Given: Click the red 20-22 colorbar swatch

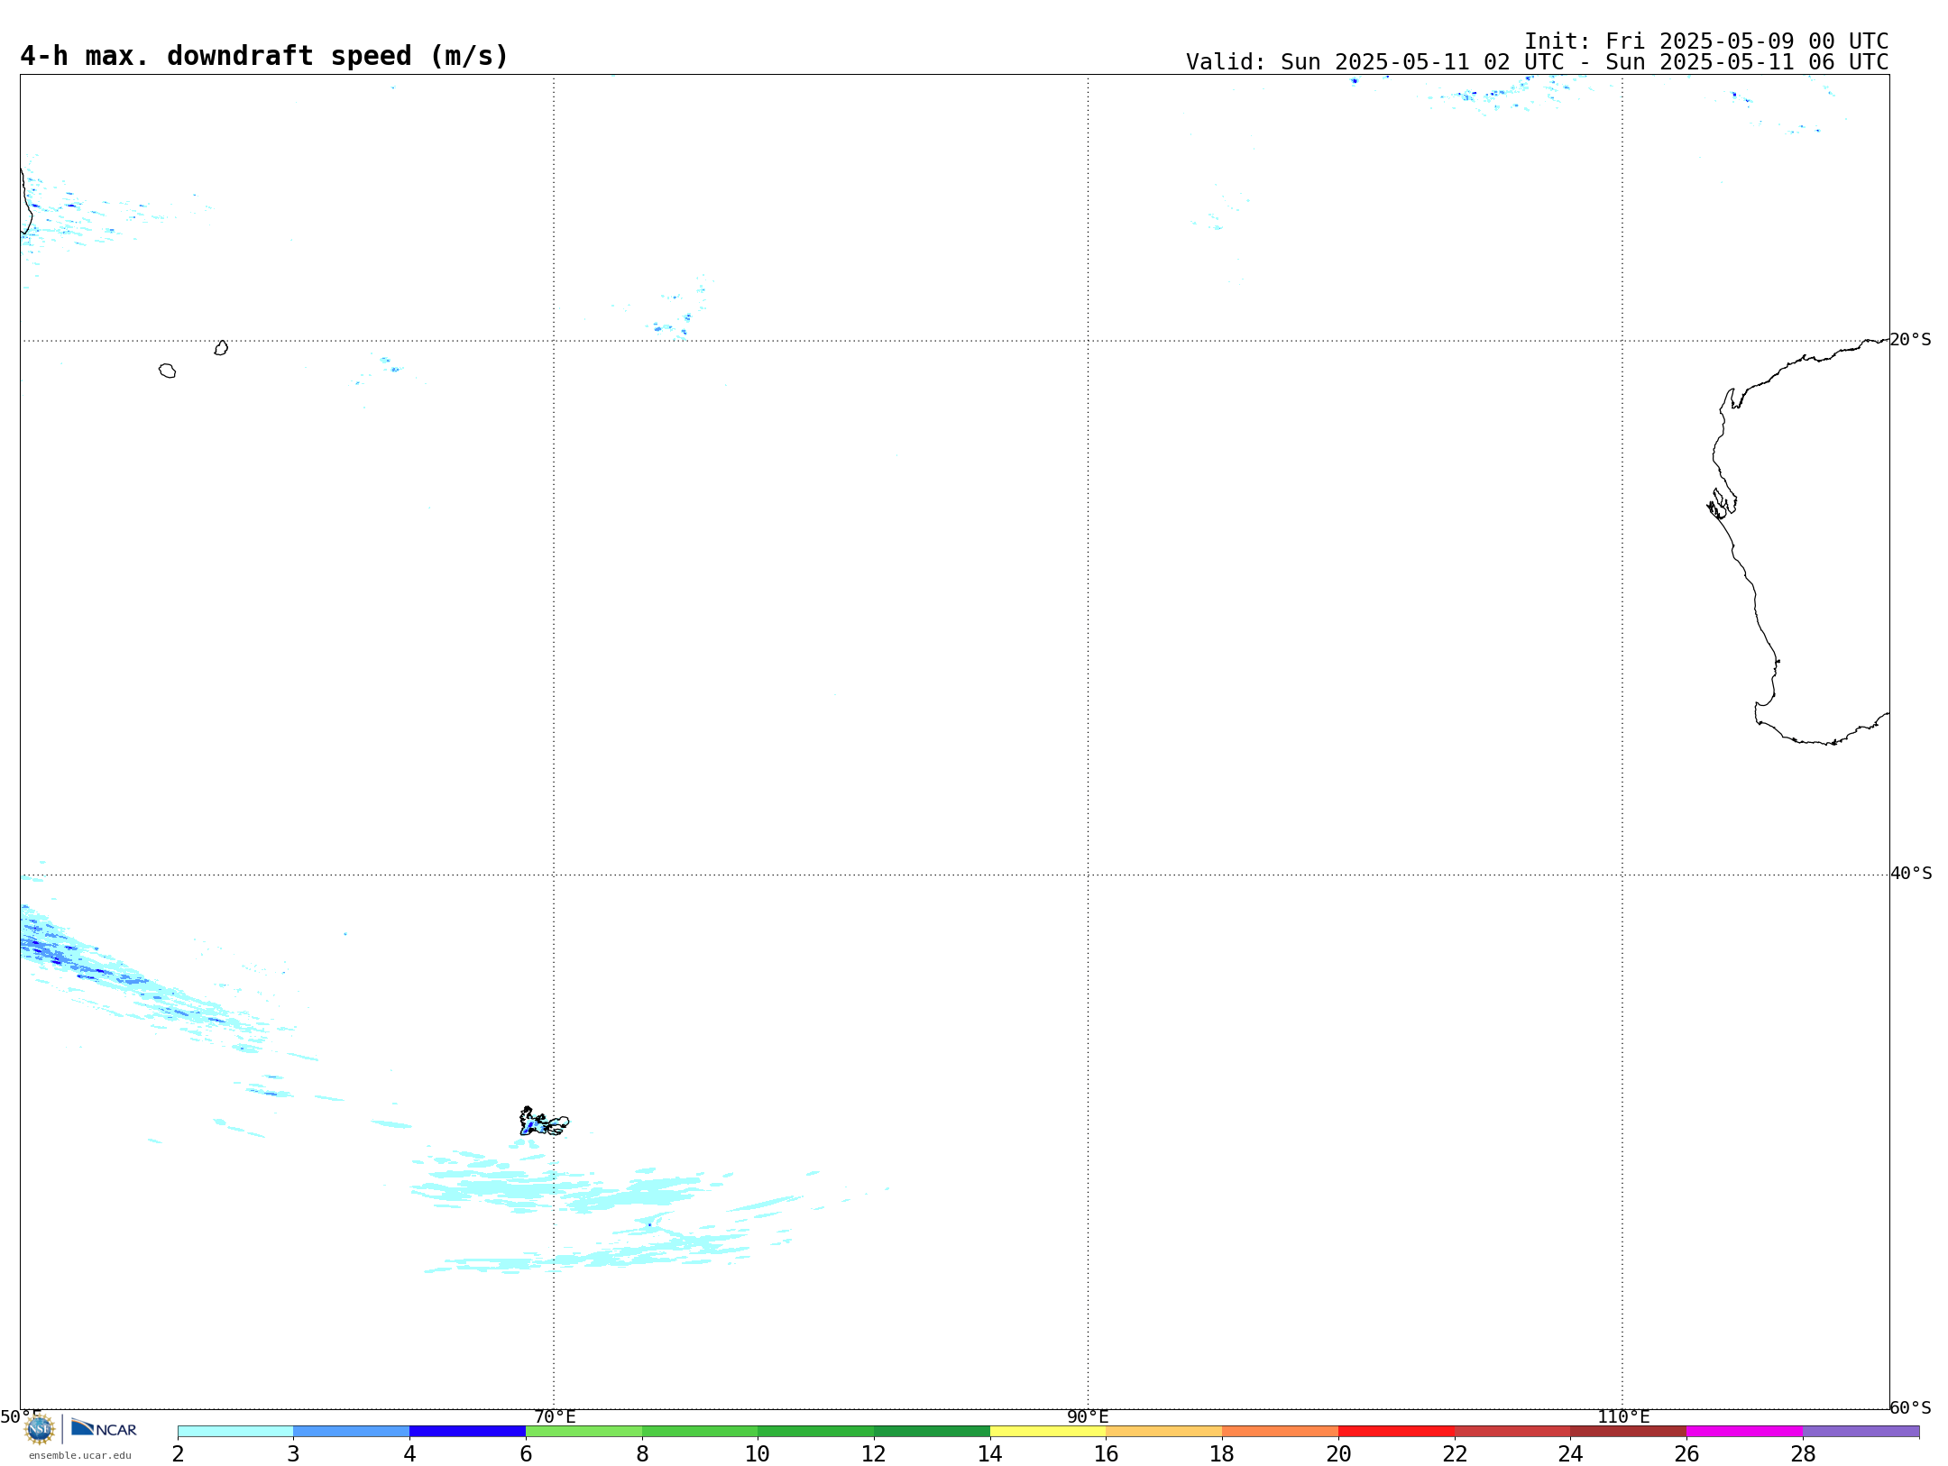Looking at the screenshot, I should pyautogui.click(x=1396, y=1431).
